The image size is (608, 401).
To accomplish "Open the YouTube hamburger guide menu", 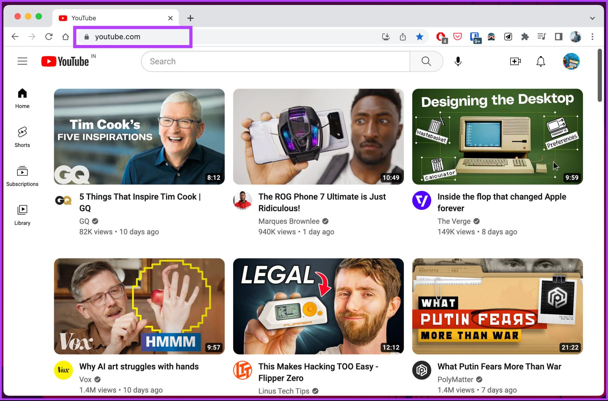I will (22, 61).
